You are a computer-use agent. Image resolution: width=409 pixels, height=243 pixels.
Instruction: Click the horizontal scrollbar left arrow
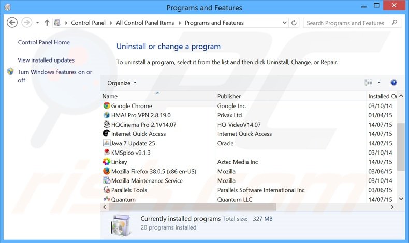pos(105,207)
